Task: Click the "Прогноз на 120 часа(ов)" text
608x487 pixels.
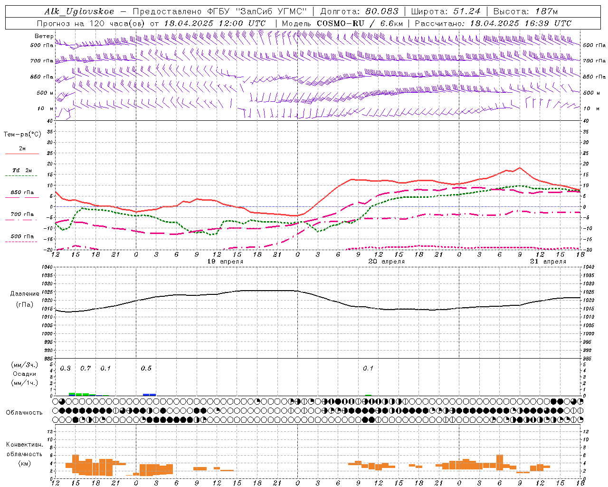Action: coord(91,23)
